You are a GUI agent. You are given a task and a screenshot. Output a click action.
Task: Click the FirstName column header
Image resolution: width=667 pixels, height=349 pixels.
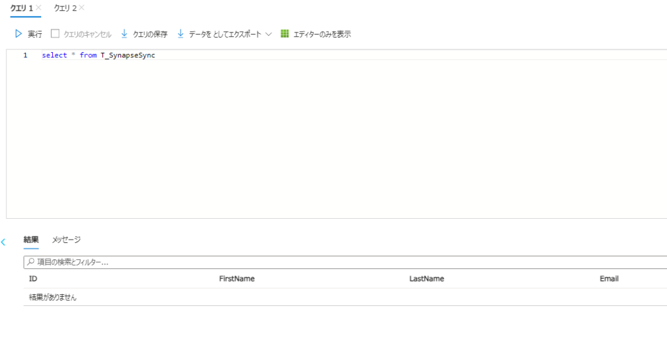click(x=236, y=279)
